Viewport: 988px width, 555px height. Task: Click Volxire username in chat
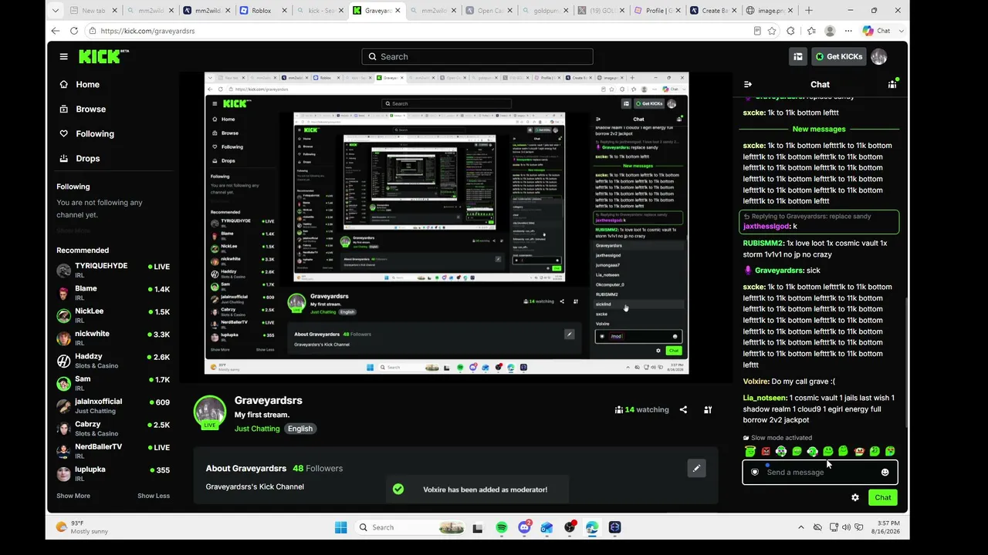point(756,382)
